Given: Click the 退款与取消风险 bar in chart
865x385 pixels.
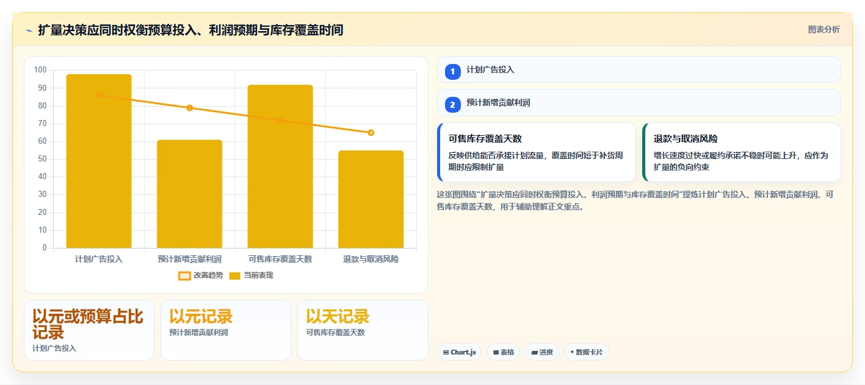Looking at the screenshot, I should [371, 199].
